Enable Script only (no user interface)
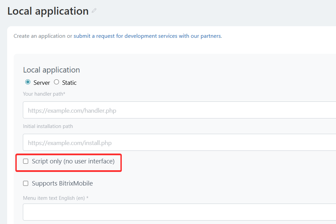The image size is (336, 224). 26,161
